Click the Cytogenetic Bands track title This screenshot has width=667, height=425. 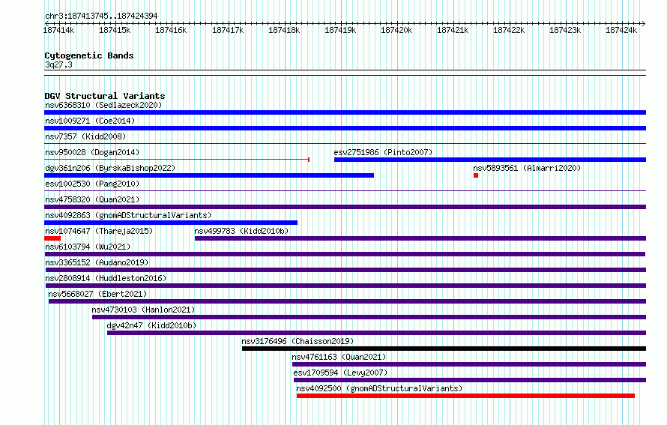pos(89,55)
